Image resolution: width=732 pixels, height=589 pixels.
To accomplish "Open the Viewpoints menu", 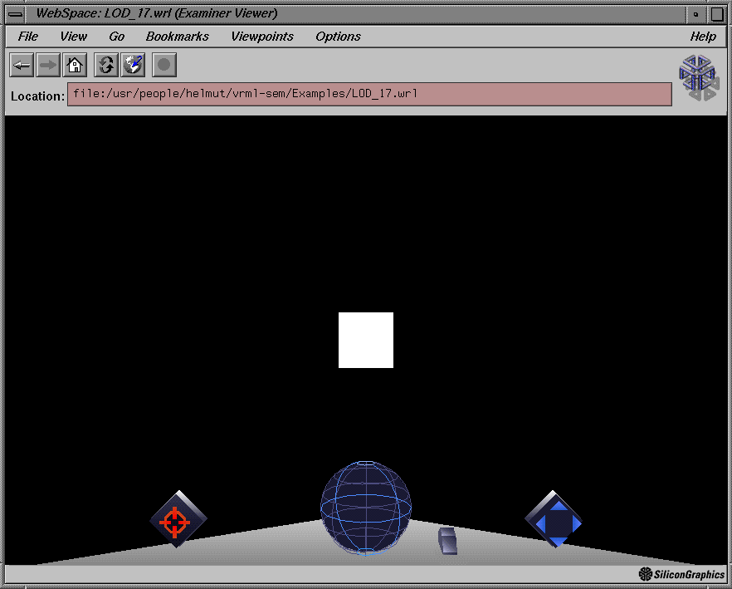I will (x=262, y=37).
